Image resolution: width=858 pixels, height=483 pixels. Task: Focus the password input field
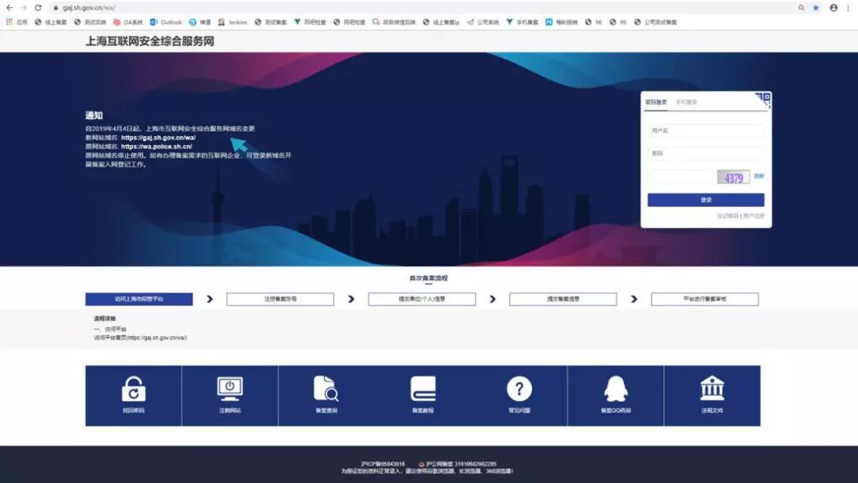click(x=706, y=154)
